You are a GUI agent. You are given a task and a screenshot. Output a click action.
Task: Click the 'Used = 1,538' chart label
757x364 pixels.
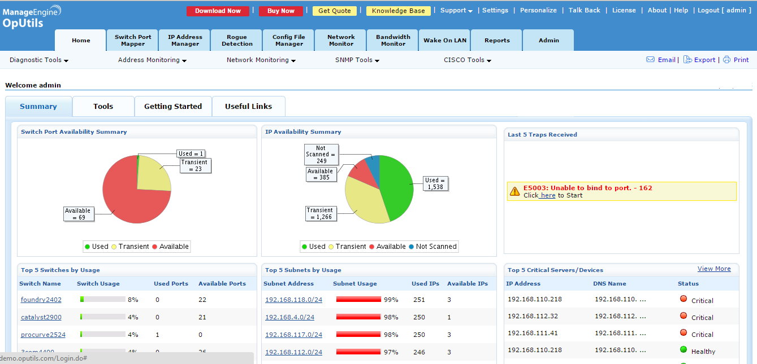coord(436,183)
